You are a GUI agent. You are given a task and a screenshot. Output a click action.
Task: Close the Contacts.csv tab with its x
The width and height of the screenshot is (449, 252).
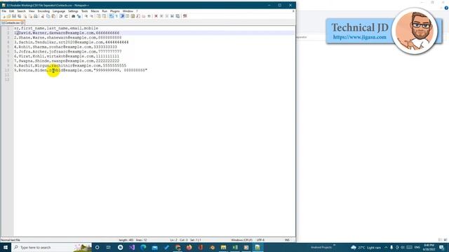click(x=22, y=22)
